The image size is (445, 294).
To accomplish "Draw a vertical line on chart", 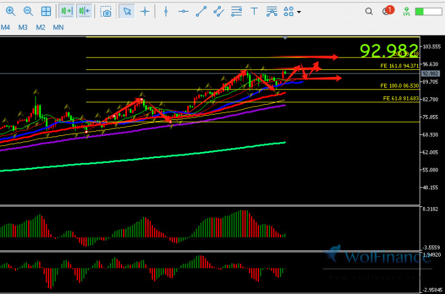I will point(166,11).
